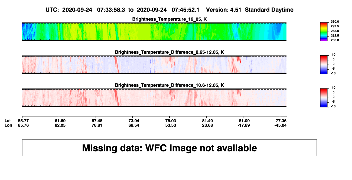The width and height of the screenshot is (352, 180).
Task: Click the 10 label on the 10.6-12.05 colorbar
Action: [x=334, y=88]
